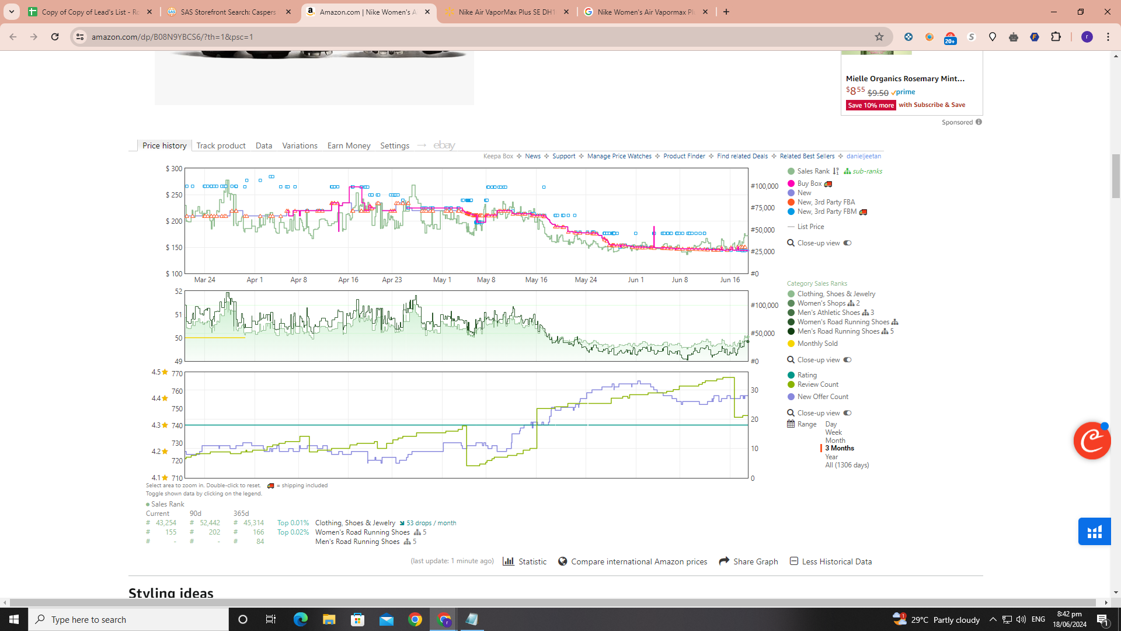Open the Mail app in taskbar
Viewport: 1121px width, 631px height.
[387, 619]
